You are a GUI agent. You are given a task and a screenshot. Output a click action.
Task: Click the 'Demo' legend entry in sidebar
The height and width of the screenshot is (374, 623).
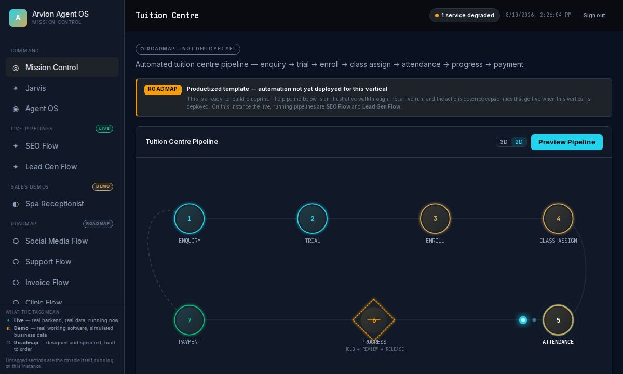(62, 331)
